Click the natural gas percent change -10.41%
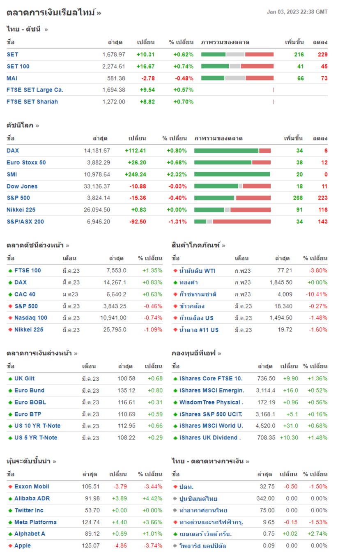The image size is (338, 559). [316, 294]
